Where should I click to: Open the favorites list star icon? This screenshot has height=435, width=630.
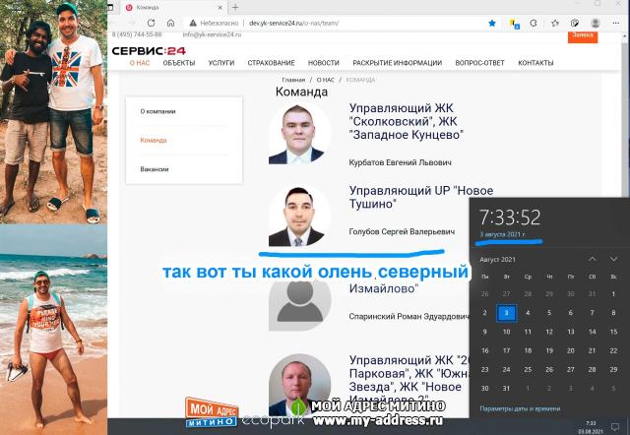click(555, 24)
